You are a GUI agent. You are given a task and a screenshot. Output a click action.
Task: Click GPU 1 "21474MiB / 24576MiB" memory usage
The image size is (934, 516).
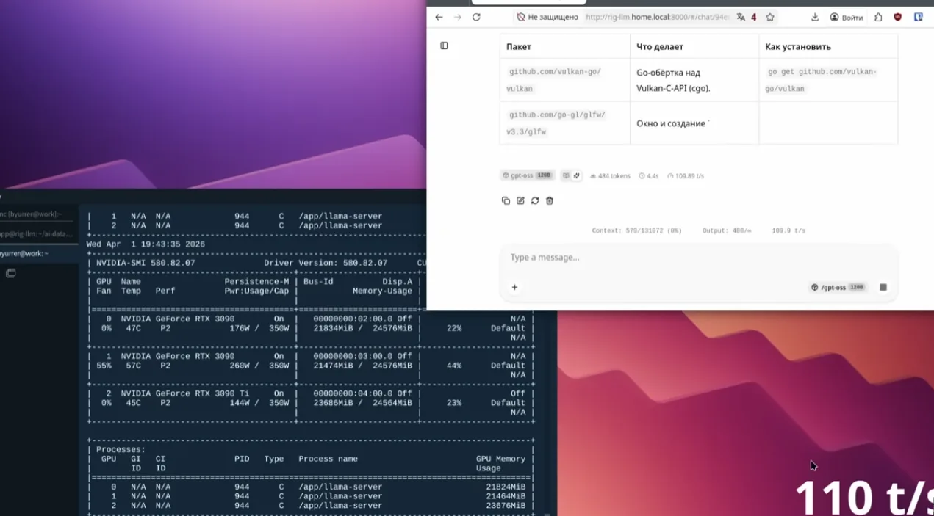point(362,366)
